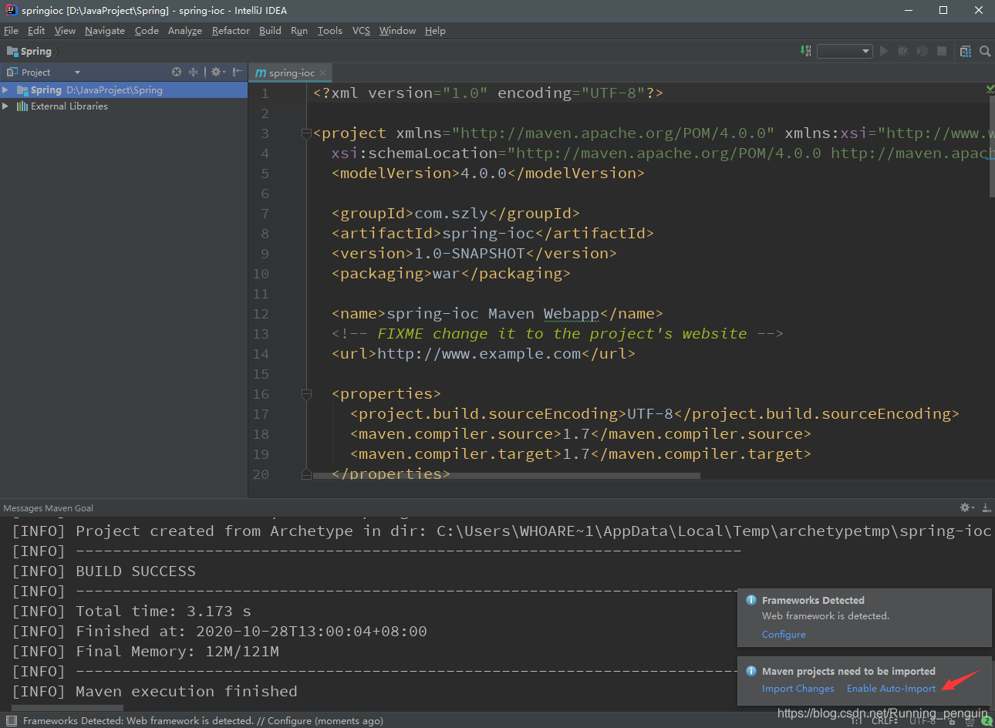Click Configure link in Frameworks Detected
Screen dimensions: 995x728
(x=784, y=635)
